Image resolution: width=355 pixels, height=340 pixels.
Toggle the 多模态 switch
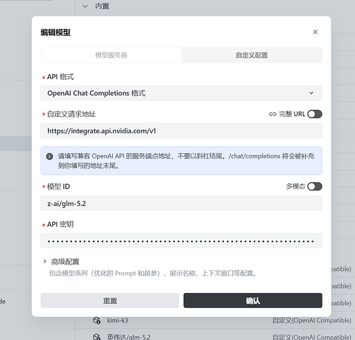click(315, 186)
